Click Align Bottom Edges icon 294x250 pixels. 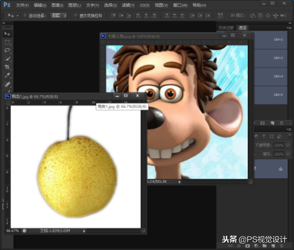pos(129,15)
